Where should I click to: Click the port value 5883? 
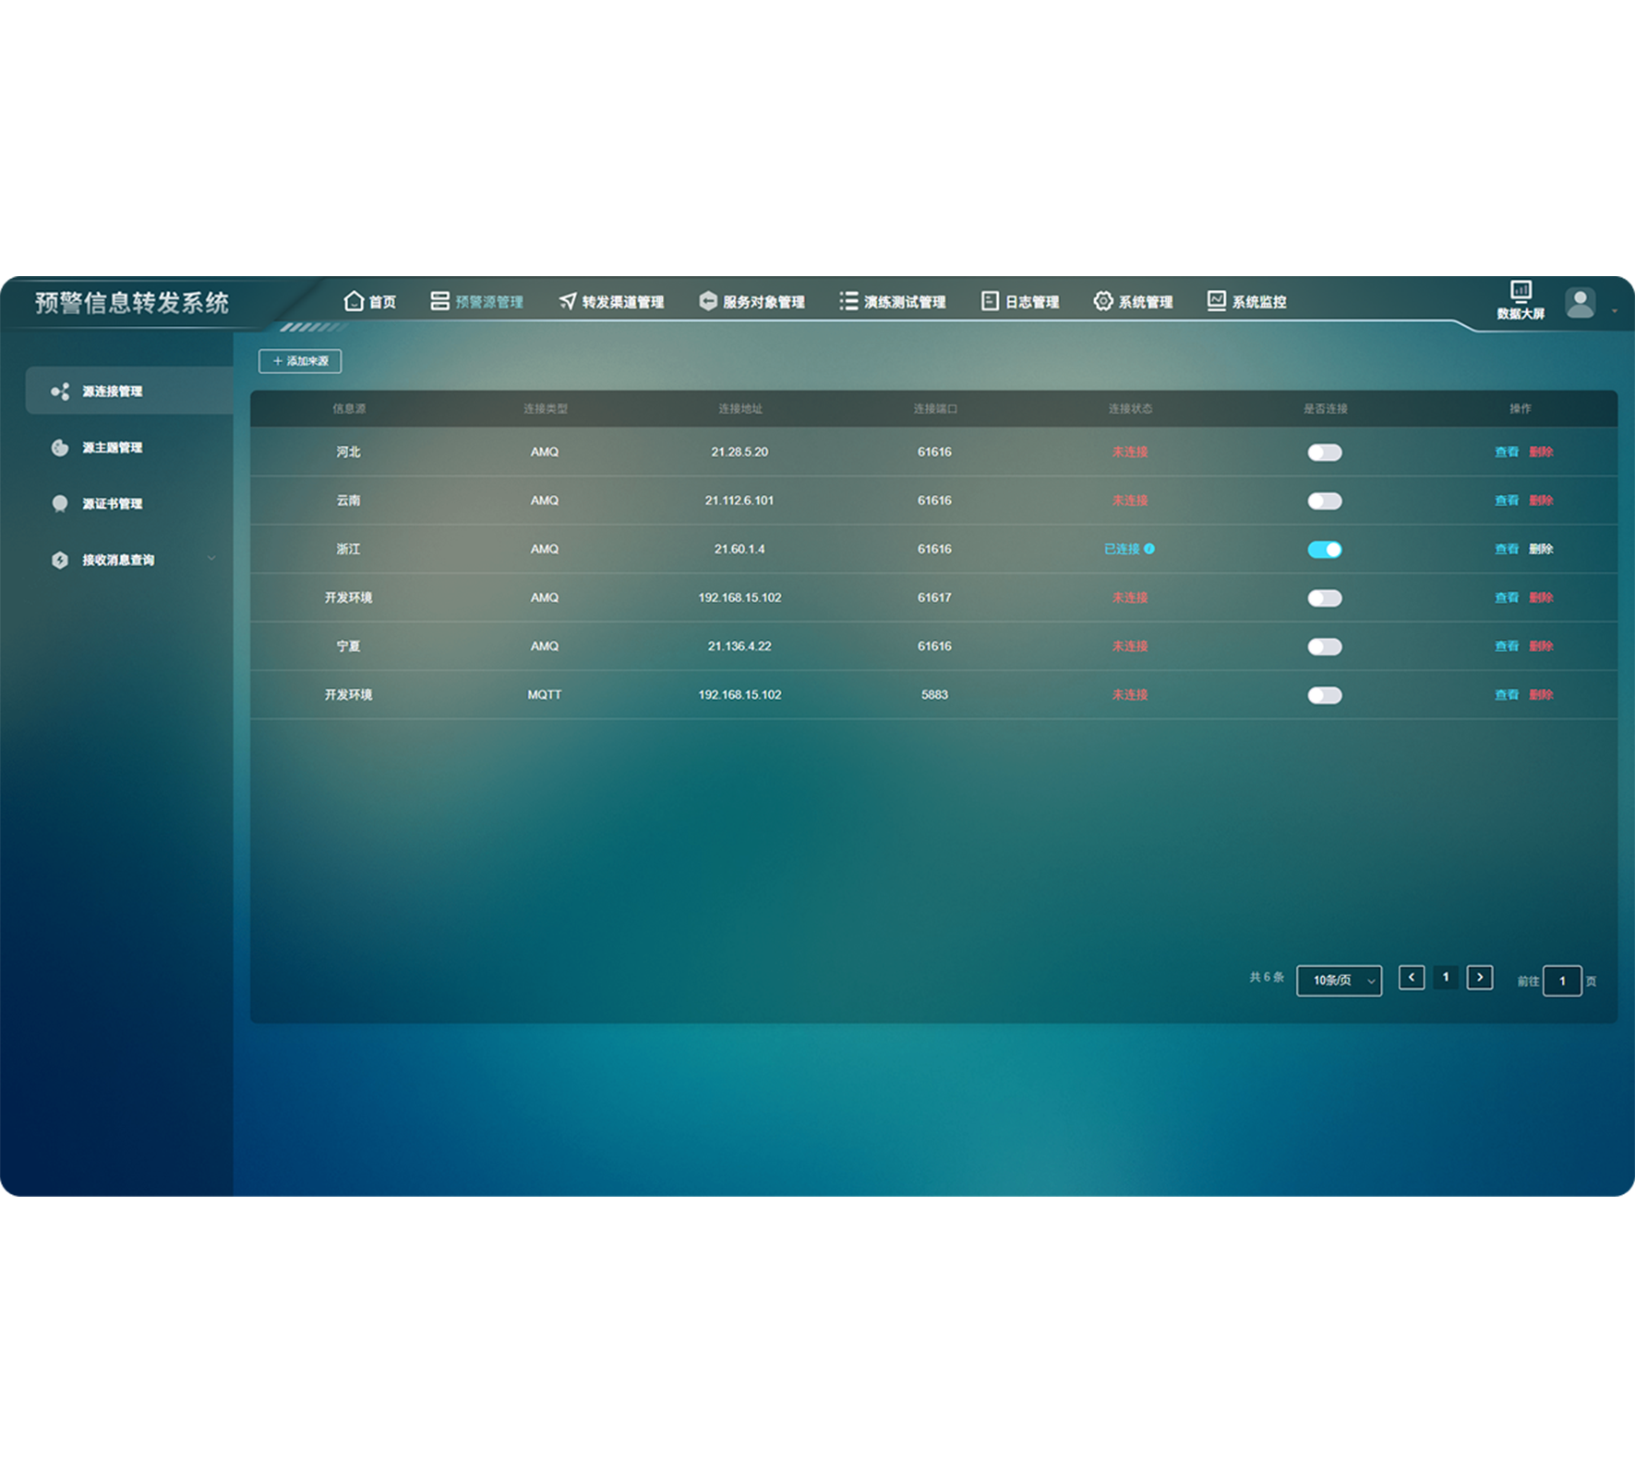934,694
